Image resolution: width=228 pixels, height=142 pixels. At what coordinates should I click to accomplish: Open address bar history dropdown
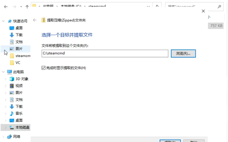coord(148,6)
